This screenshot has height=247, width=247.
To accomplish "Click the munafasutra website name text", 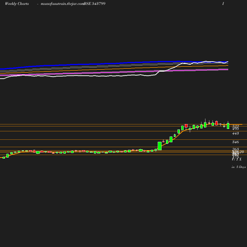I will (62, 3).
